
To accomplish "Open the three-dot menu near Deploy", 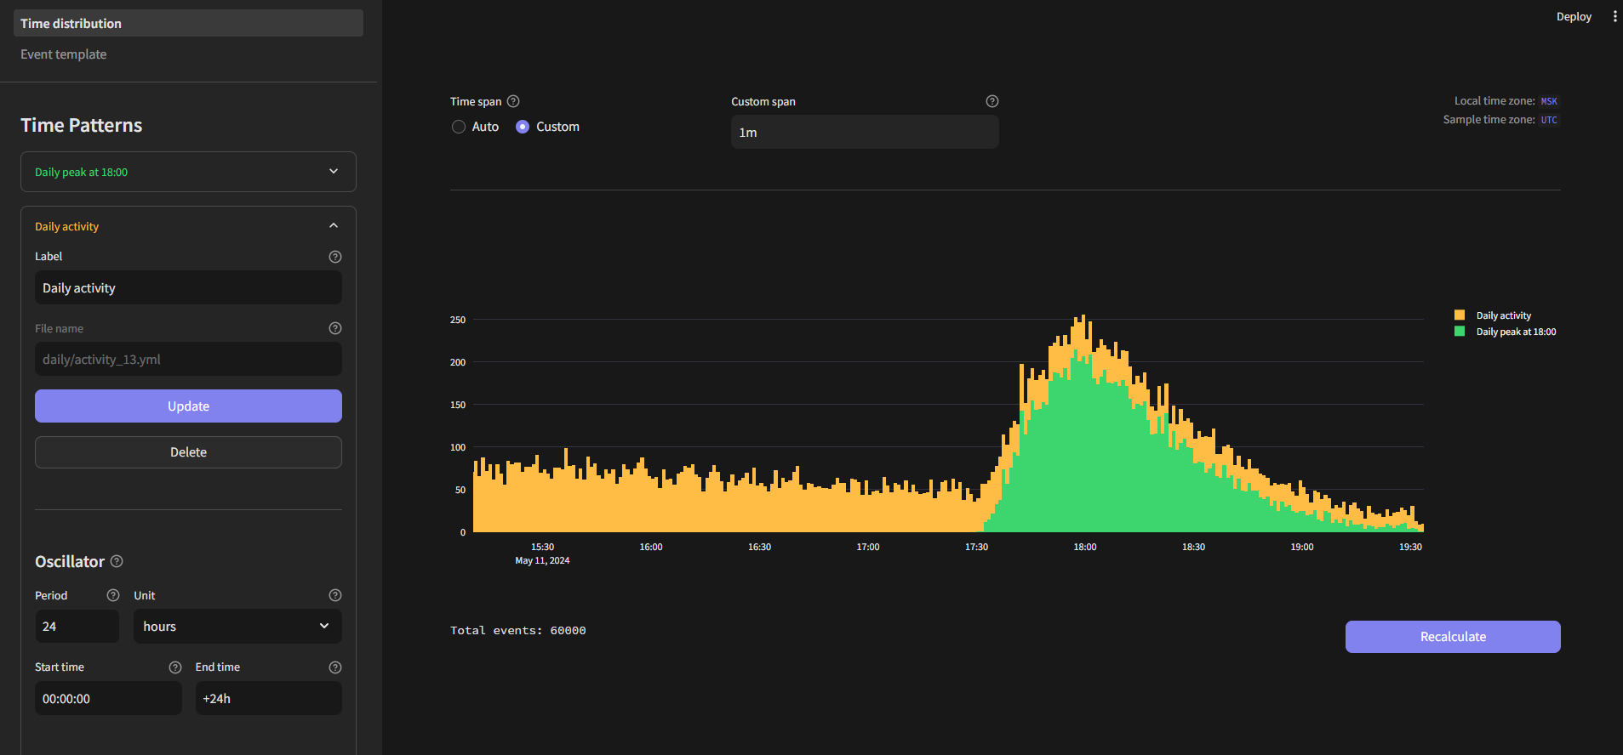I will pos(1614,16).
